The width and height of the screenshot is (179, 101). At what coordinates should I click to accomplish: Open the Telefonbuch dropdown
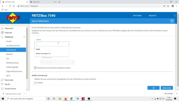tap(57, 62)
